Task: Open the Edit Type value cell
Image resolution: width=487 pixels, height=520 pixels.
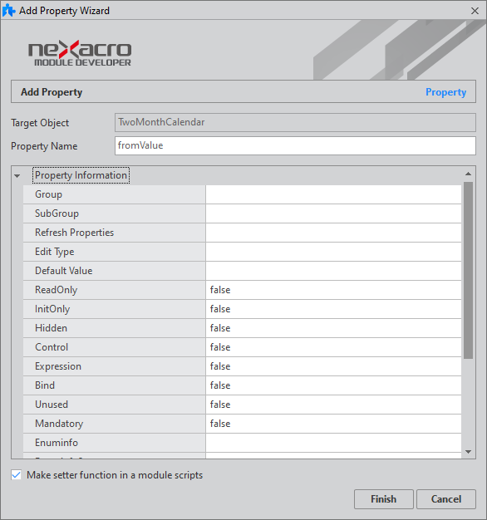Action: pos(333,252)
